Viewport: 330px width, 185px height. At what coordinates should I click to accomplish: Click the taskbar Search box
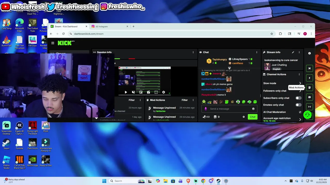[x=127, y=181]
